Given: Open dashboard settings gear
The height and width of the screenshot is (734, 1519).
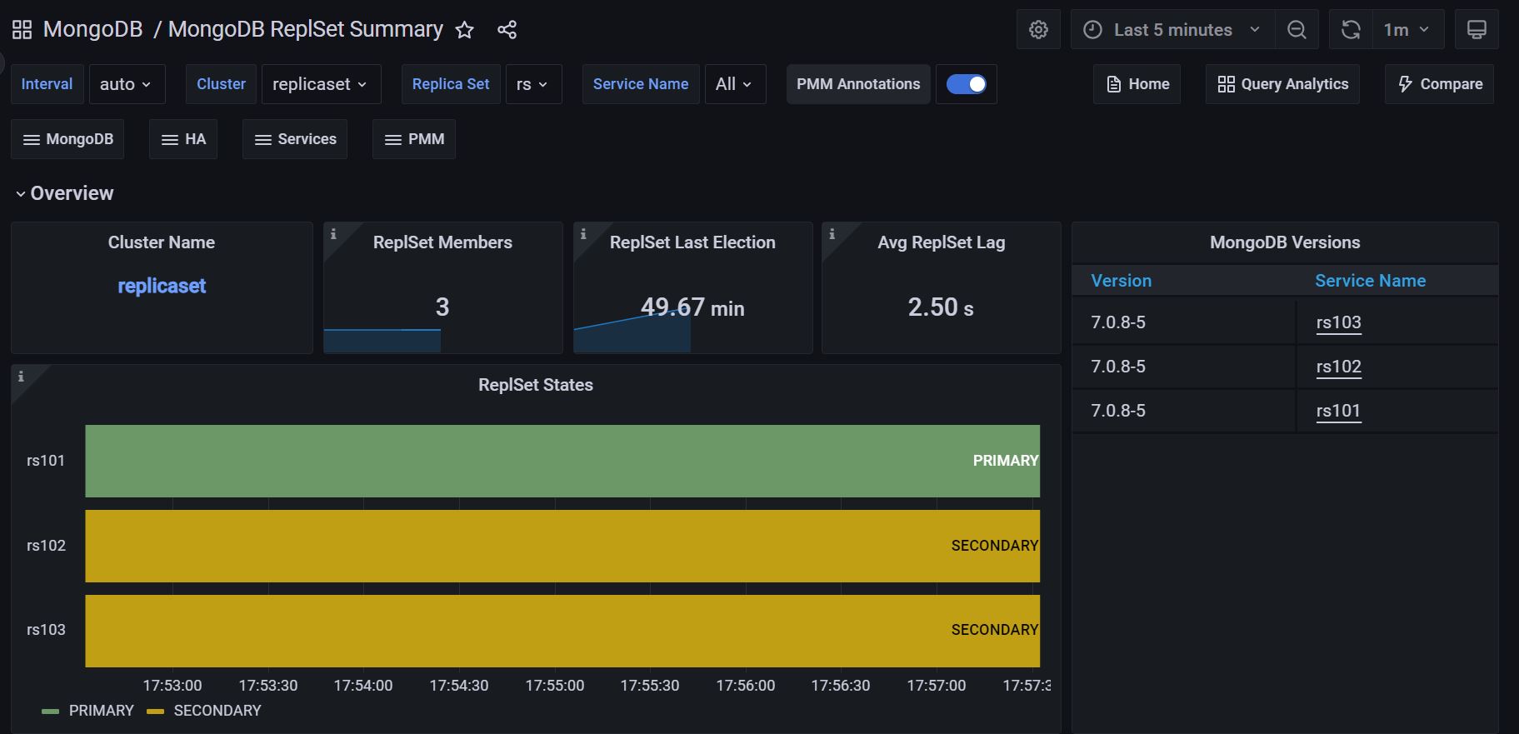Looking at the screenshot, I should click(x=1038, y=30).
